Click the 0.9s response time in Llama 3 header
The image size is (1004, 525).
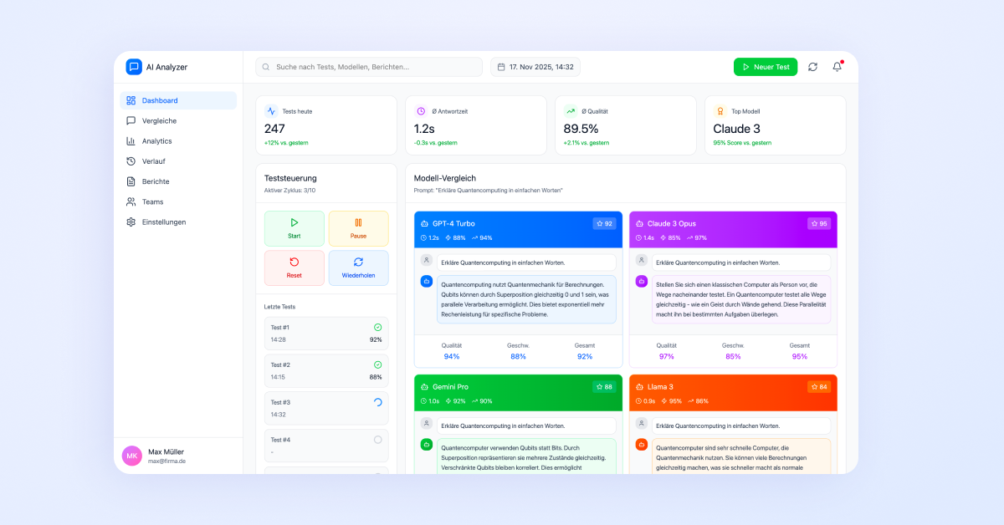(645, 400)
